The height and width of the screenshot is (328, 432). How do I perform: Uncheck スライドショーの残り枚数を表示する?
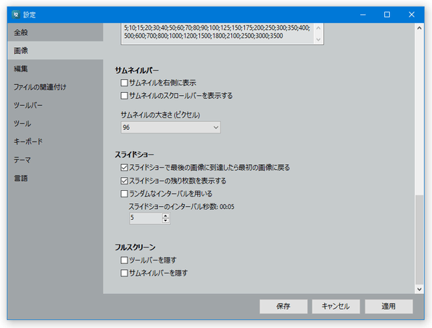click(x=124, y=181)
